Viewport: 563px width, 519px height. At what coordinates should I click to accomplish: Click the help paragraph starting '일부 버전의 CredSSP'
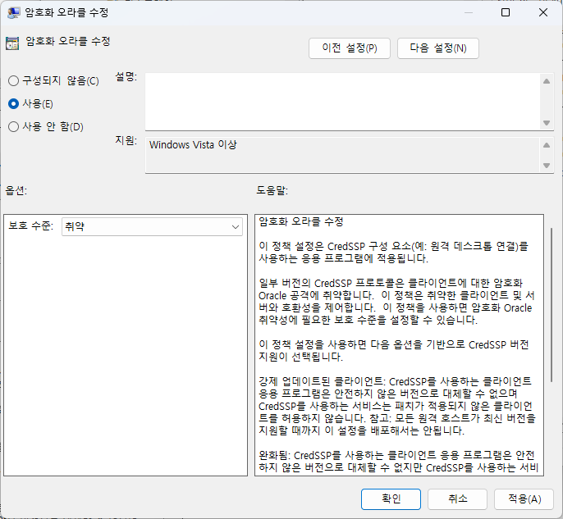(396, 302)
